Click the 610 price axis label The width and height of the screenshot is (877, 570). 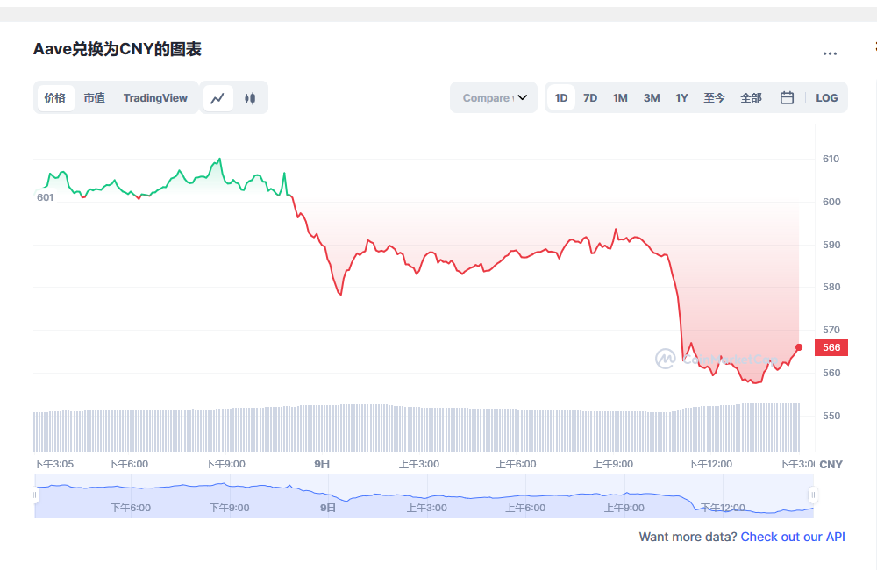coord(831,159)
